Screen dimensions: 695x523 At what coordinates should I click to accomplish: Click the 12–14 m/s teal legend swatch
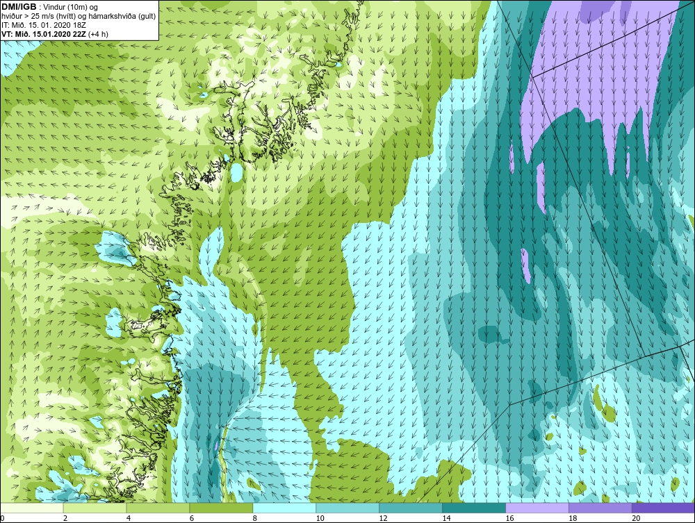pos(411,508)
